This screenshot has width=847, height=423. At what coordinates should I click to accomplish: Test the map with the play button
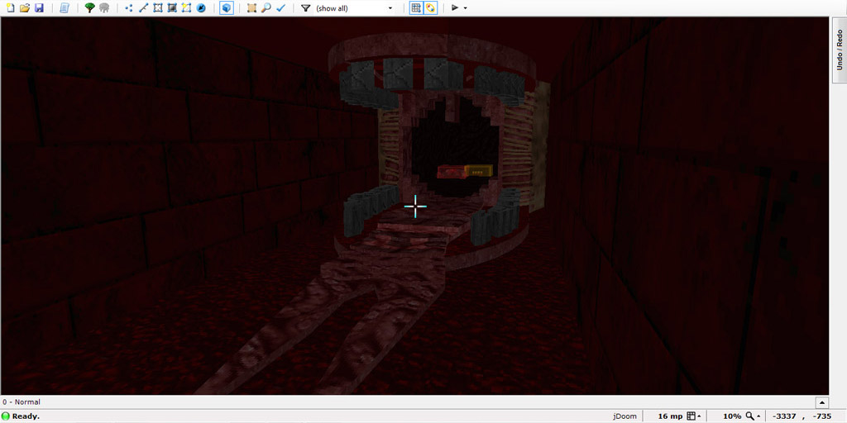(x=455, y=8)
